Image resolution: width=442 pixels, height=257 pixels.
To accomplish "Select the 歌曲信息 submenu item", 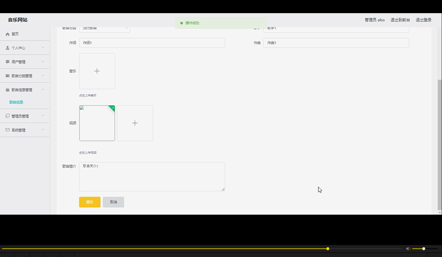I will click(x=16, y=102).
